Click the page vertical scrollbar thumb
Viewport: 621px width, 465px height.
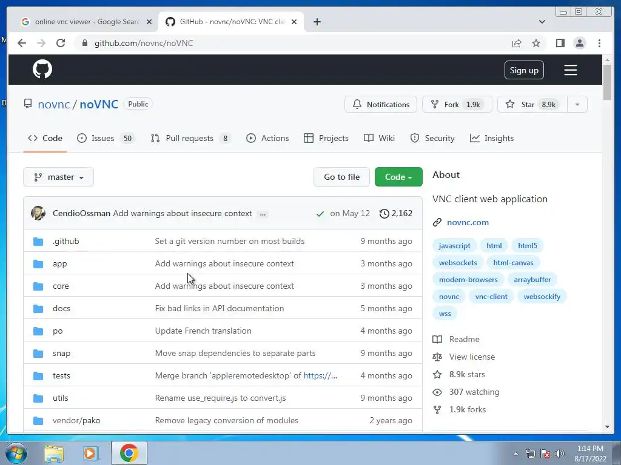pos(607,82)
